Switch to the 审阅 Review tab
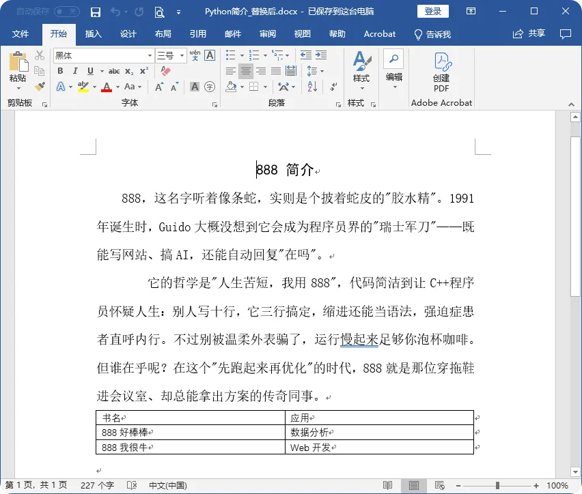The height and width of the screenshot is (494, 582). (x=268, y=34)
